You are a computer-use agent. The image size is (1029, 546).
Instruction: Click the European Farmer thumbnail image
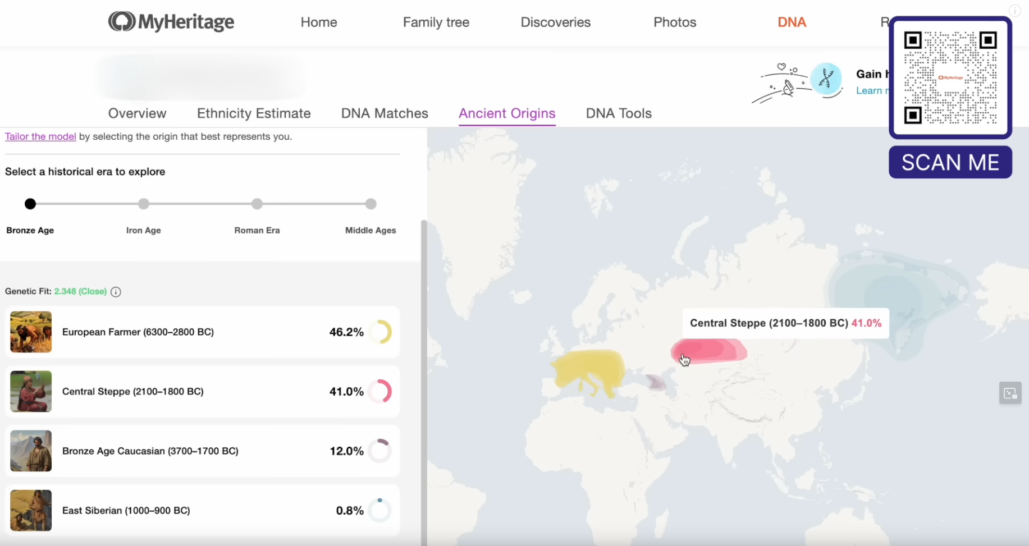(x=31, y=332)
